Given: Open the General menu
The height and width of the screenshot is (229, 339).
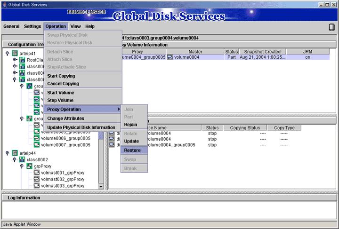Looking at the screenshot, I should click(x=11, y=26).
